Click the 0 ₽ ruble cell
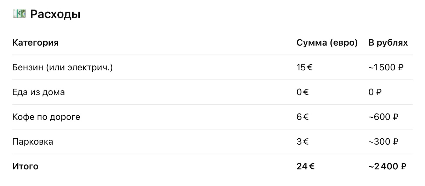The width and height of the screenshot is (425, 186). pos(375,92)
